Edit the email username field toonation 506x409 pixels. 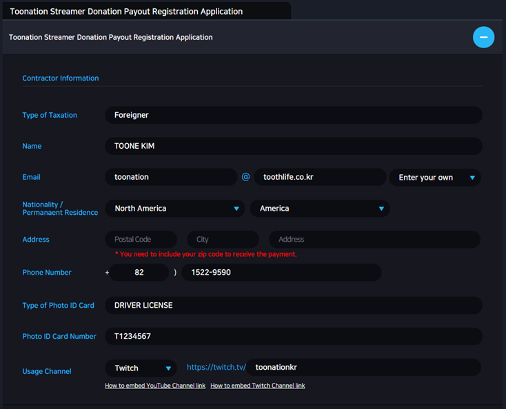[172, 177]
